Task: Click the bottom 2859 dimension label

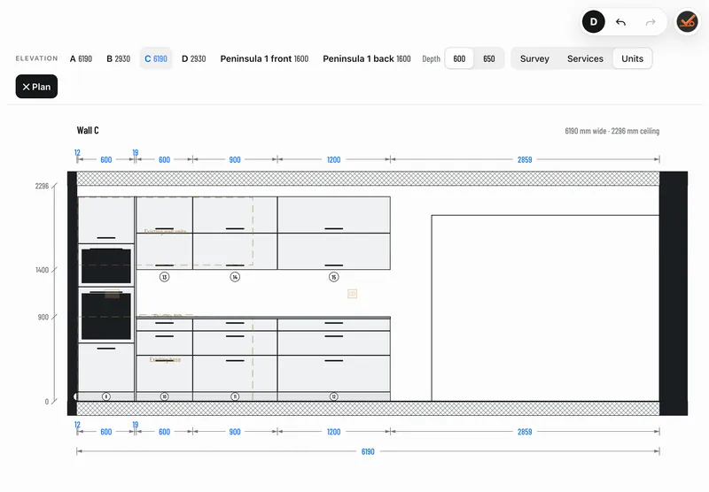Action: (525, 432)
